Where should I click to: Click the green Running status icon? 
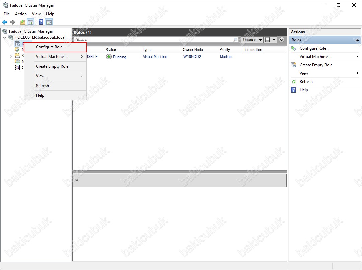click(109, 57)
